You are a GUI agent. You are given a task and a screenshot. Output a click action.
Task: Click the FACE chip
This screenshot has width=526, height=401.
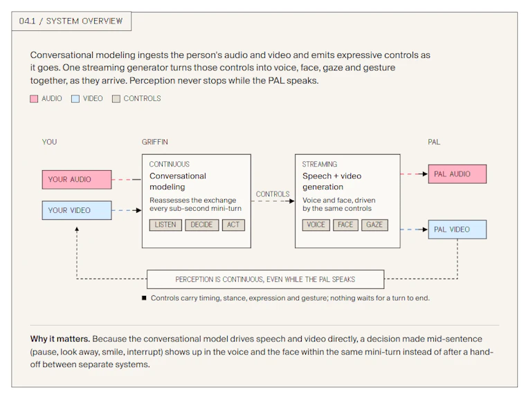[x=345, y=225]
